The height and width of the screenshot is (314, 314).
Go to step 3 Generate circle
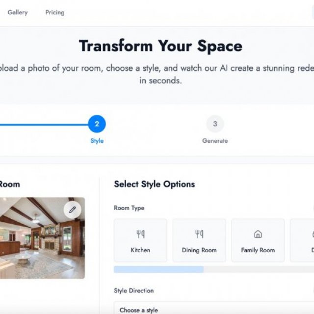215,124
